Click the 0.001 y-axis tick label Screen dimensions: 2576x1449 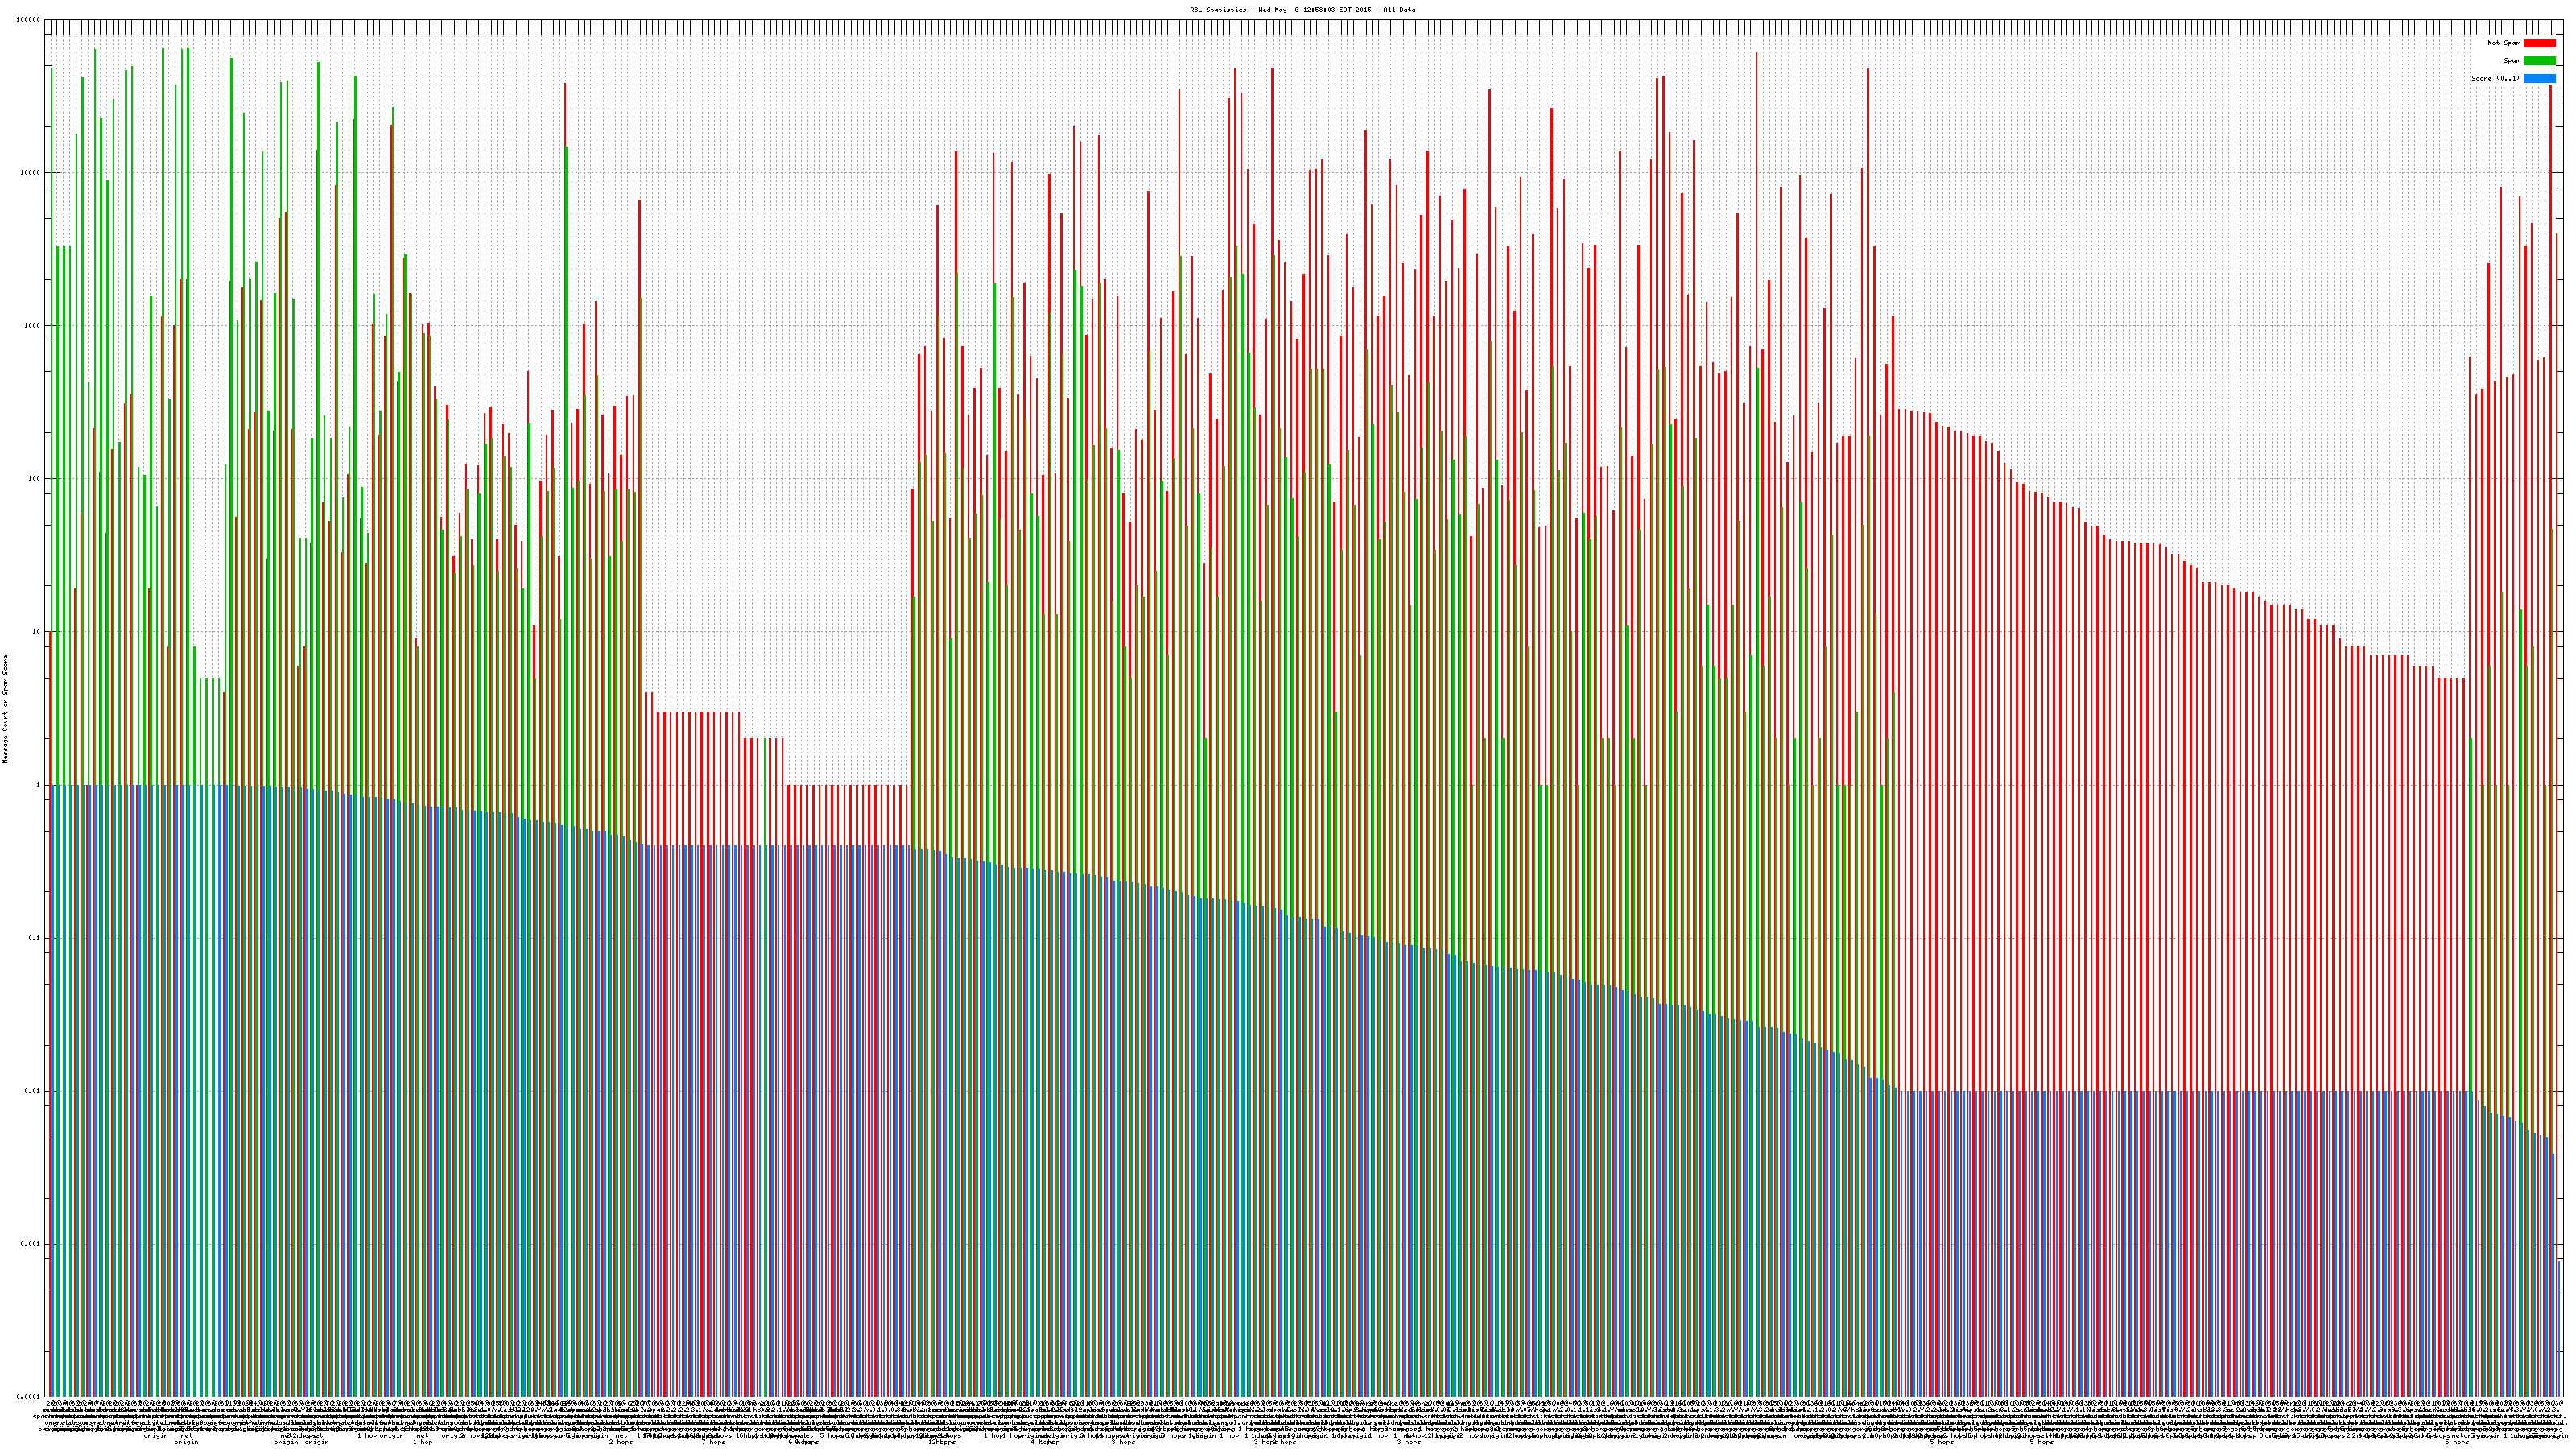click(x=31, y=1244)
